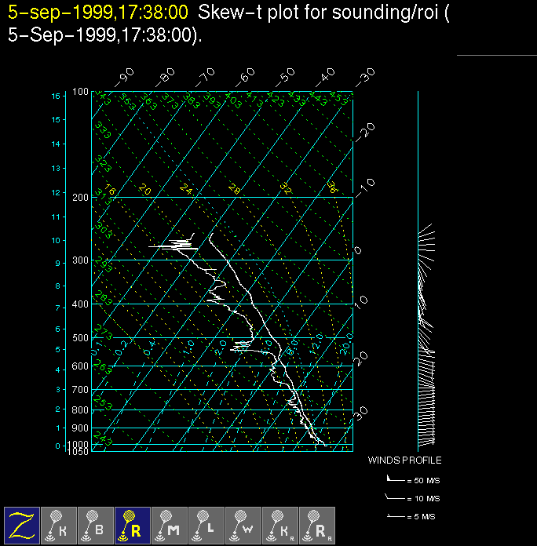537x546 pixels.
Task: Click the yellow date text in the title
Action: coord(98,12)
